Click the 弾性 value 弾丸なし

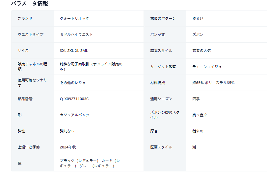click(x=67, y=131)
